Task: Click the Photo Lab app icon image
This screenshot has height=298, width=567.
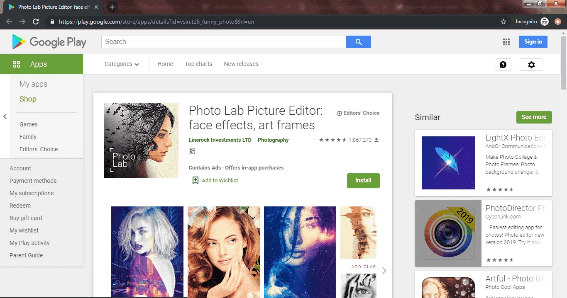Action: coord(141,141)
